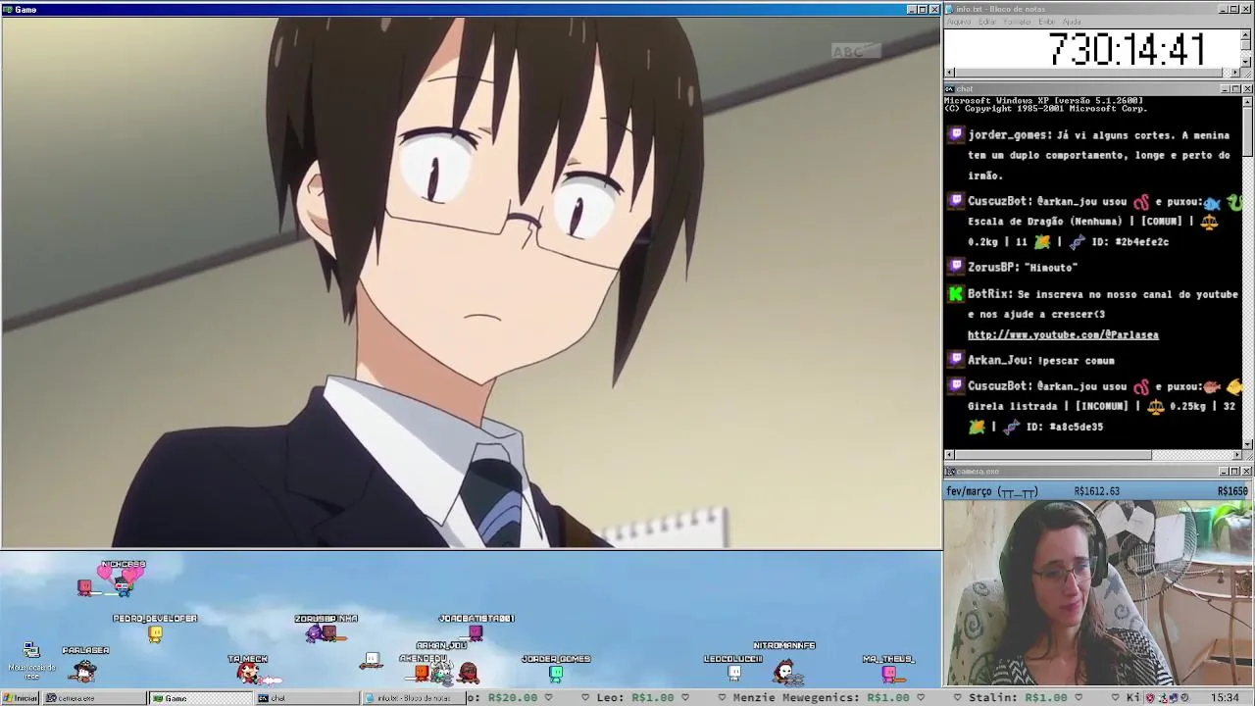Click the JORDER_GOMES teal avatar

[x=556, y=673]
